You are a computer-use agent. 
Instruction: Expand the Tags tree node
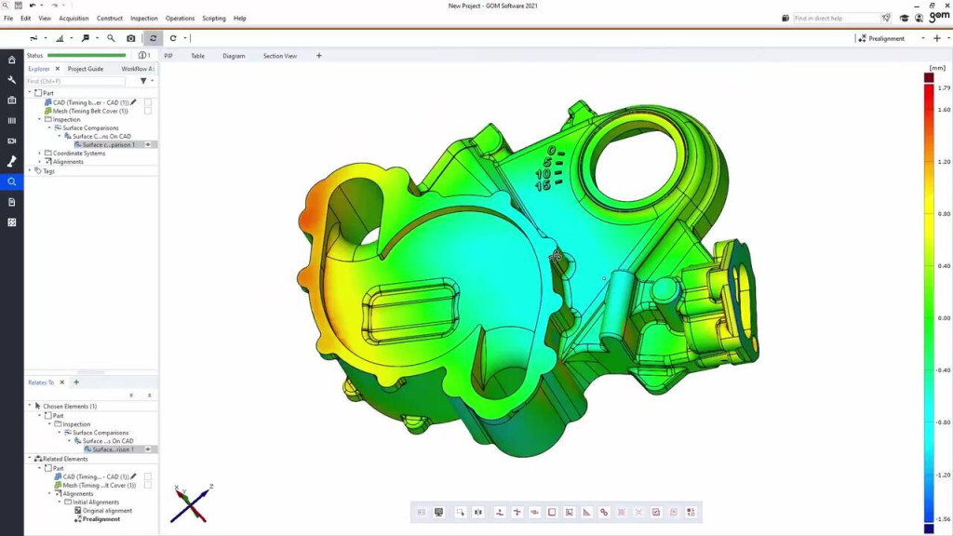(30, 170)
